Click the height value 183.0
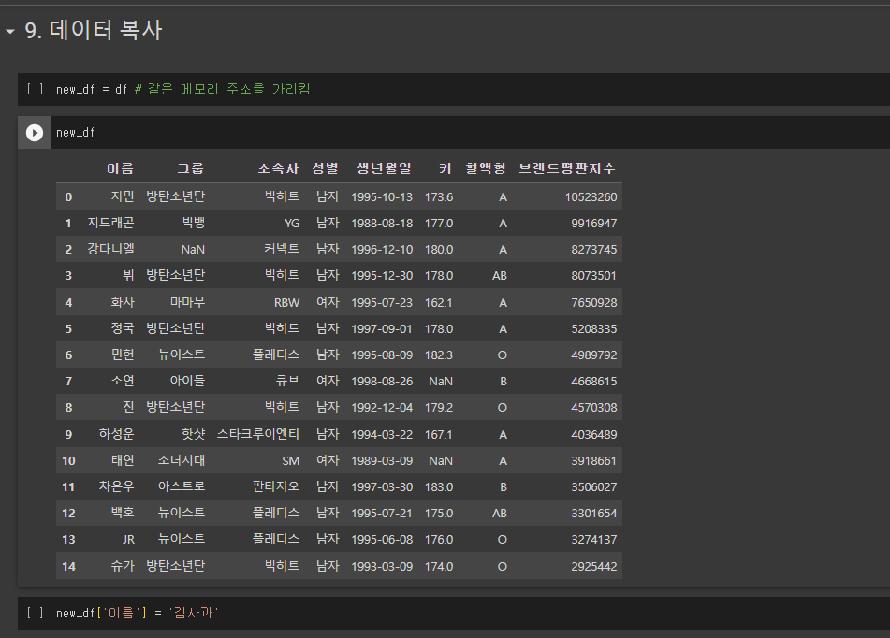Viewport: 890px width, 638px height. pyautogui.click(x=439, y=487)
